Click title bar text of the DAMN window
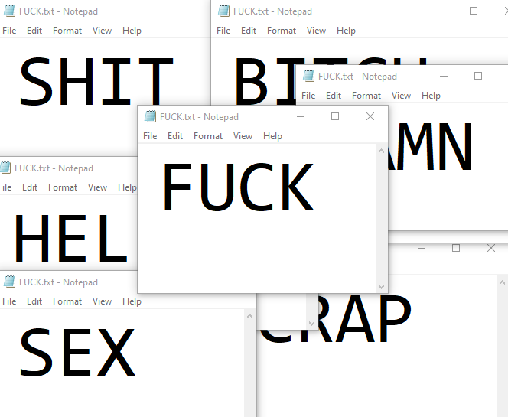Image resolution: width=508 pixels, height=417 pixels. (357, 77)
